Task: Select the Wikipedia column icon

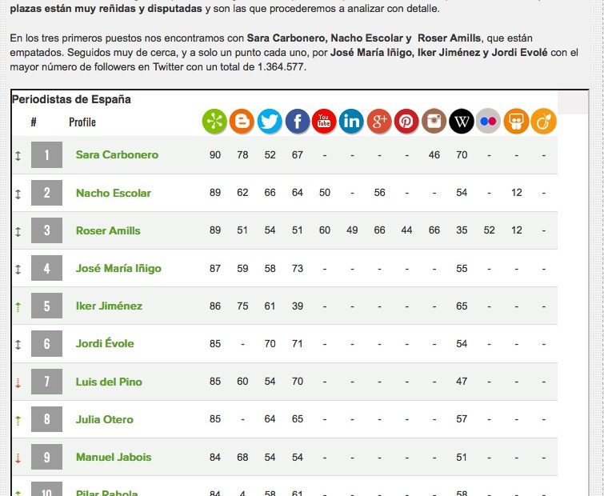Action: point(462,122)
